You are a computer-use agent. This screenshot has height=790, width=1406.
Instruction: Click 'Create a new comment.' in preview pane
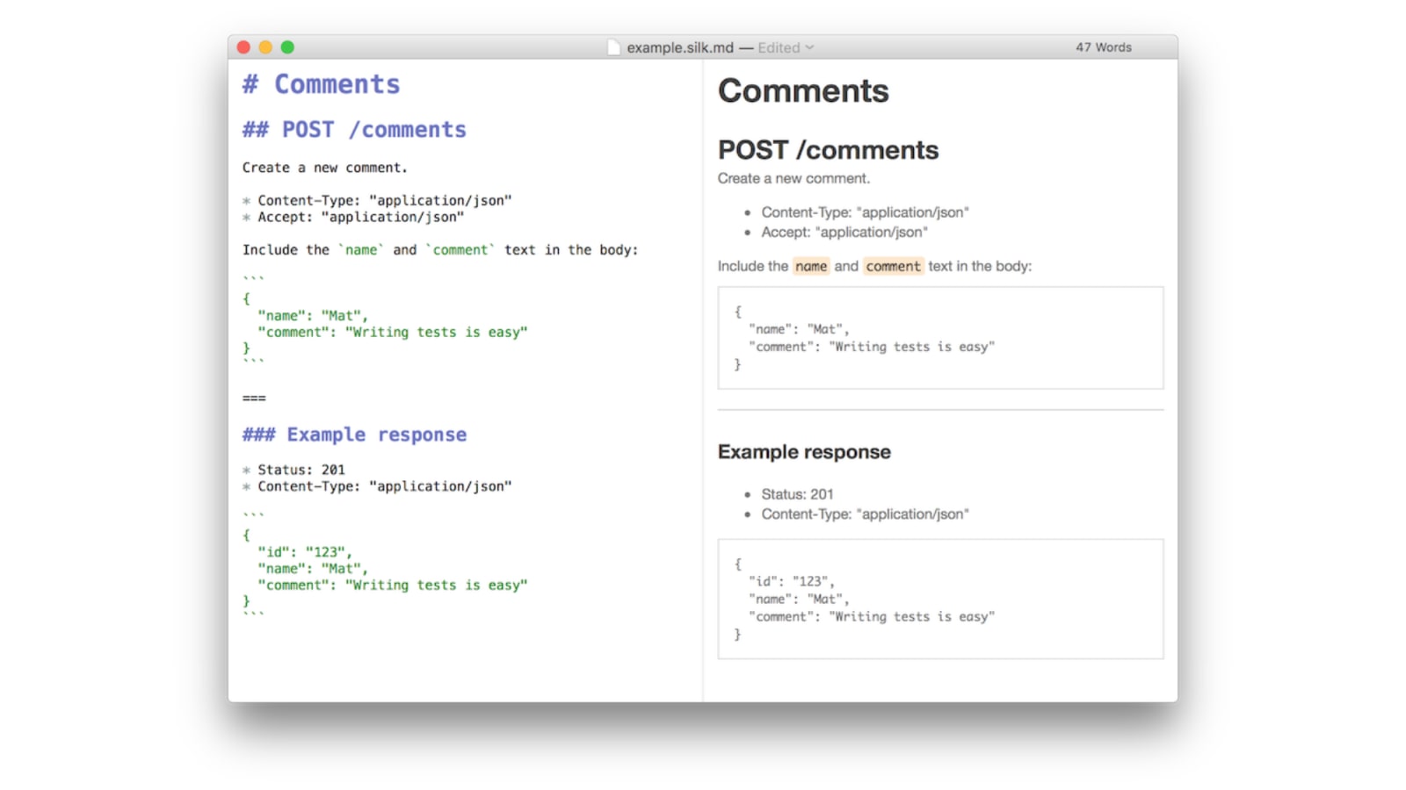click(794, 178)
